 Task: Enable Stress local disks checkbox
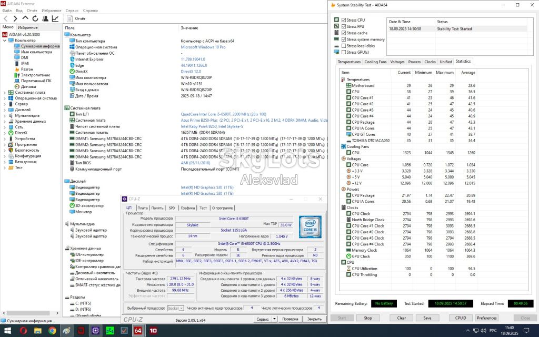pos(344,46)
